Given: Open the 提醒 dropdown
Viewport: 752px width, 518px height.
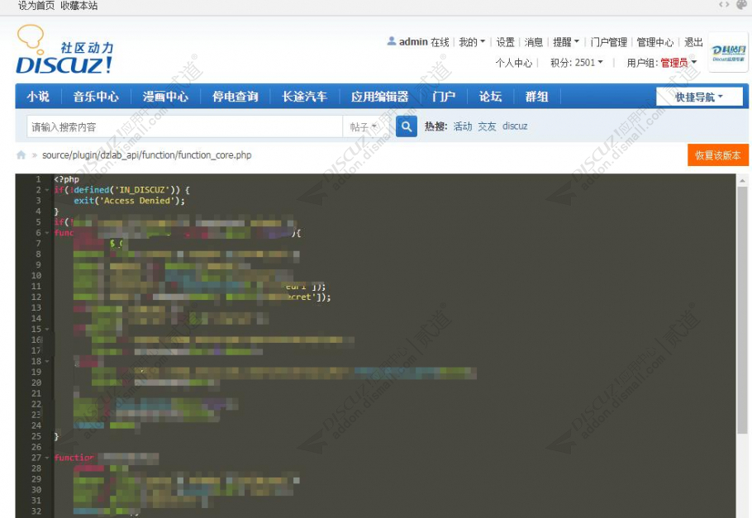Looking at the screenshot, I should click(566, 42).
